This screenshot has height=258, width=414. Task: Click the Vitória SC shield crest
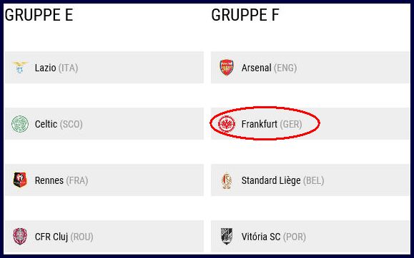click(x=227, y=236)
